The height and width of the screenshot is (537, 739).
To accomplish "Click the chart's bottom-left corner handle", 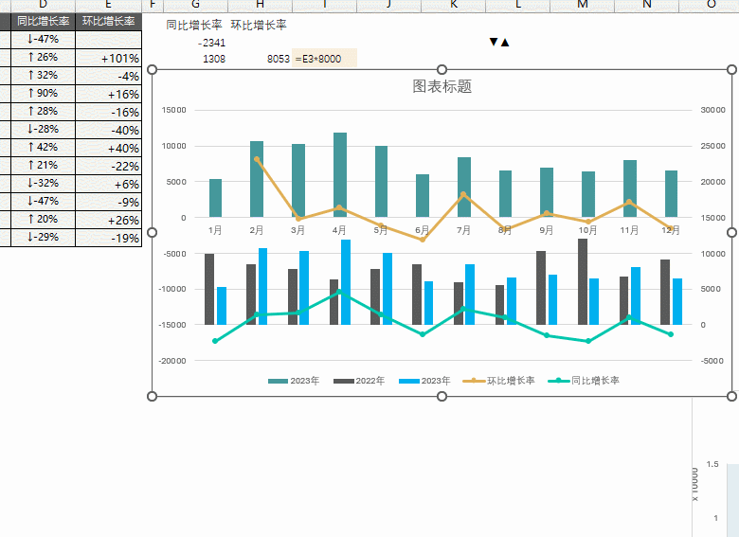I will tap(153, 396).
